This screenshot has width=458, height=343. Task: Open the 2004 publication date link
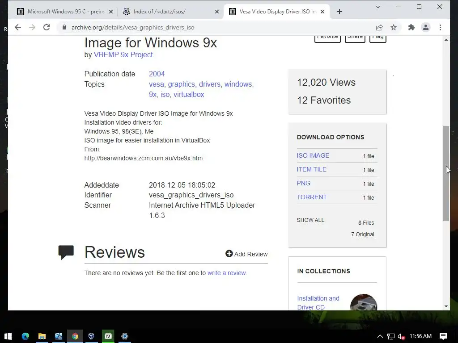tap(157, 74)
